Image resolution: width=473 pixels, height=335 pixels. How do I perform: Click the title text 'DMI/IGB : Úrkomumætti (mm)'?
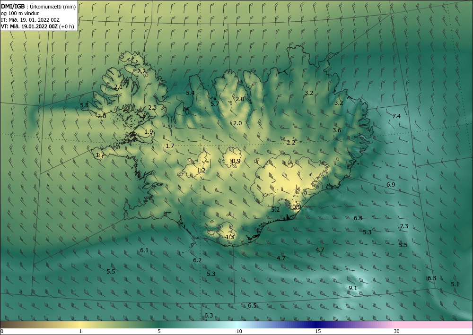39,6
